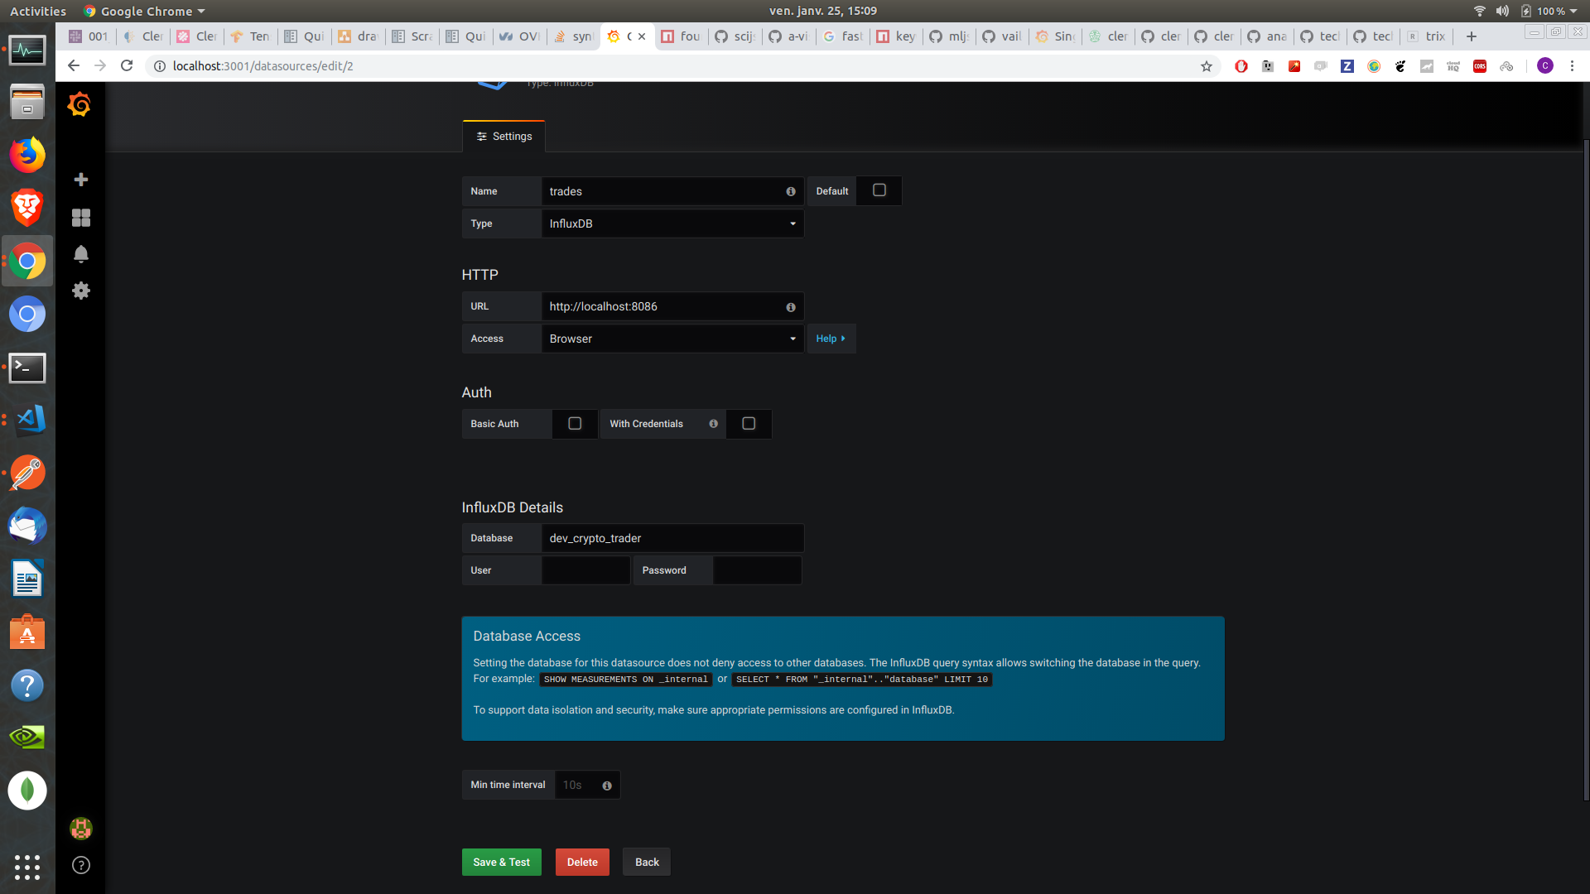The width and height of the screenshot is (1590, 894).
Task: Open the Access dropdown showing Browser
Action: pyautogui.click(x=672, y=339)
